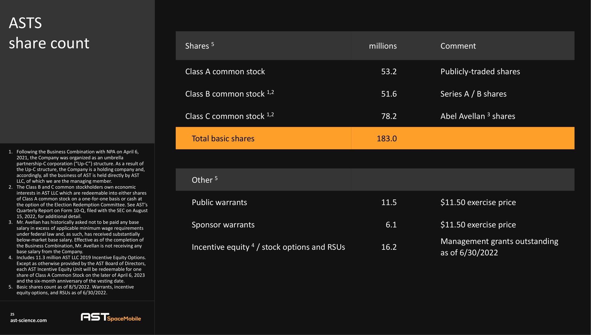
Task: Select the 'ASTS share count' slide title
Action: coord(49,33)
